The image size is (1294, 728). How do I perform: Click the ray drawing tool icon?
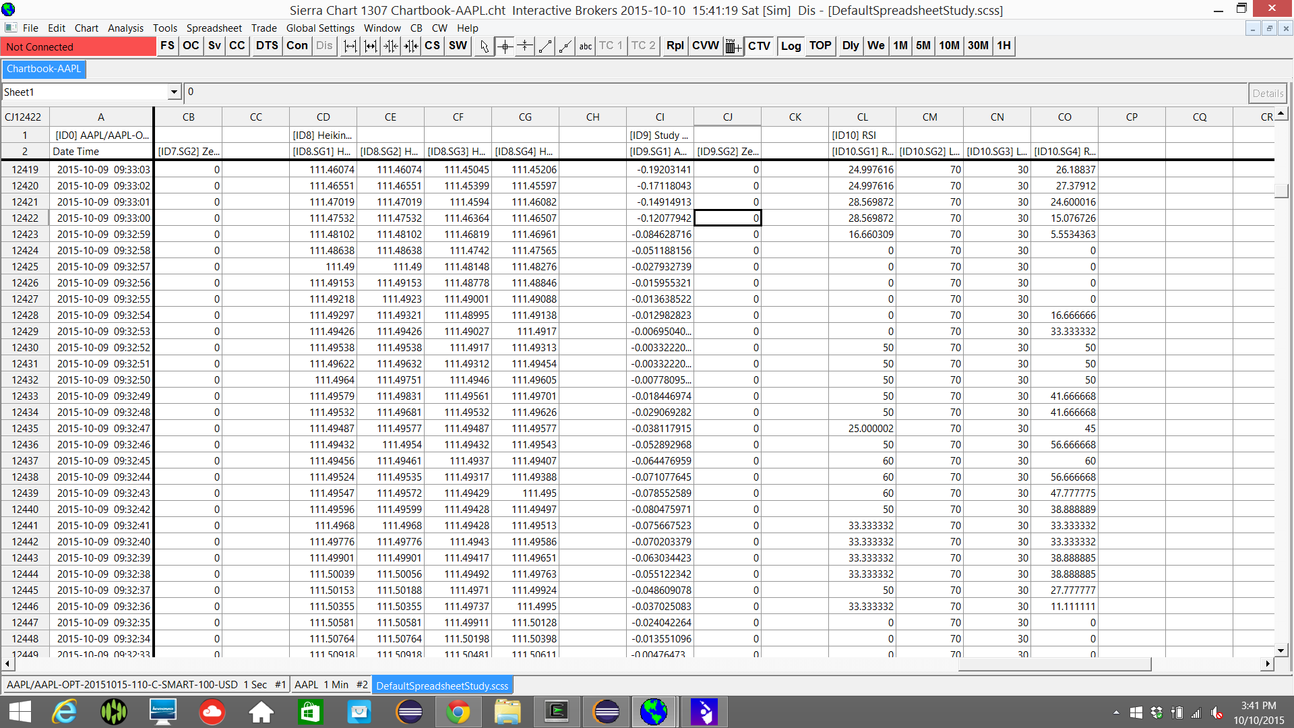565,46
